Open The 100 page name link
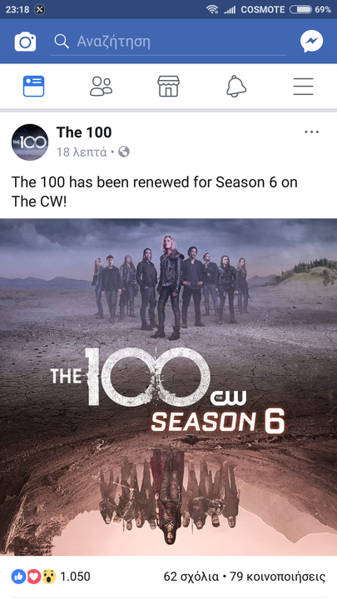Screen dimensions: 337x600 [x=84, y=132]
